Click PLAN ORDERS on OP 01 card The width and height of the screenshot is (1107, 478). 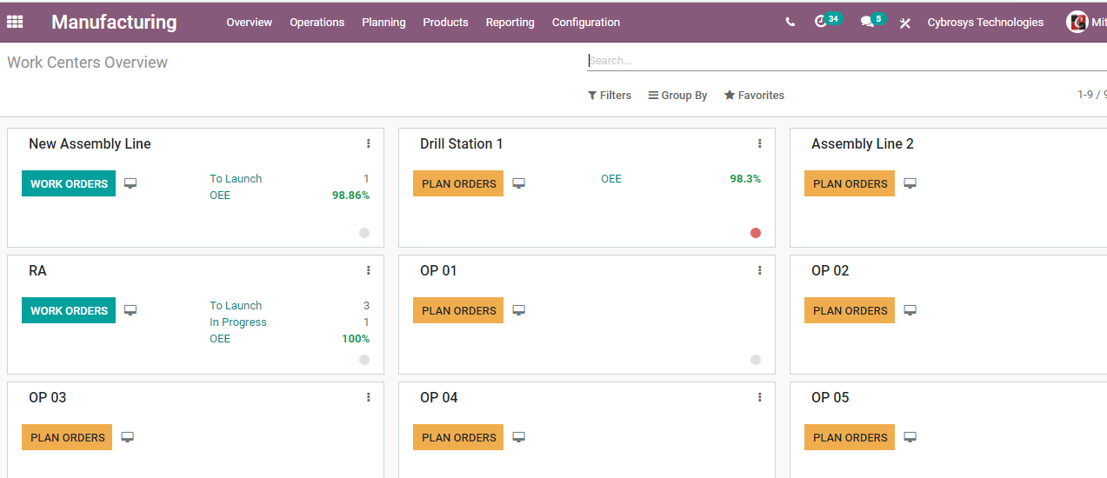[458, 310]
